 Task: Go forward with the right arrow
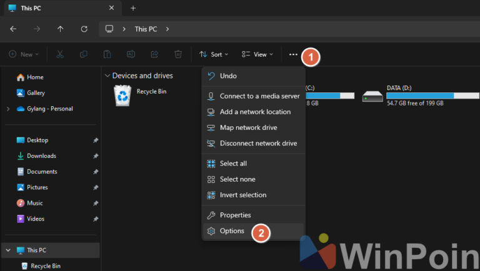click(37, 29)
